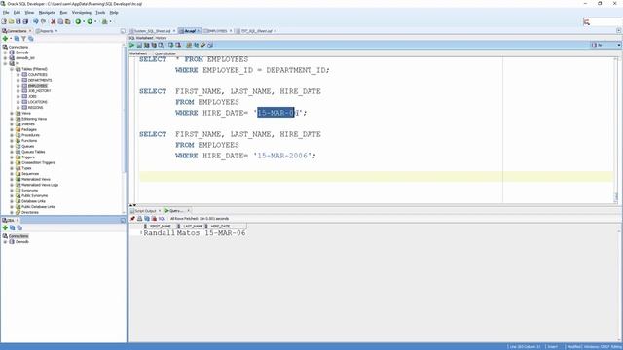623x350 pixels.
Task: Switch to the Query Builder tab
Action: pyautogui.click(x=165, y=53)
